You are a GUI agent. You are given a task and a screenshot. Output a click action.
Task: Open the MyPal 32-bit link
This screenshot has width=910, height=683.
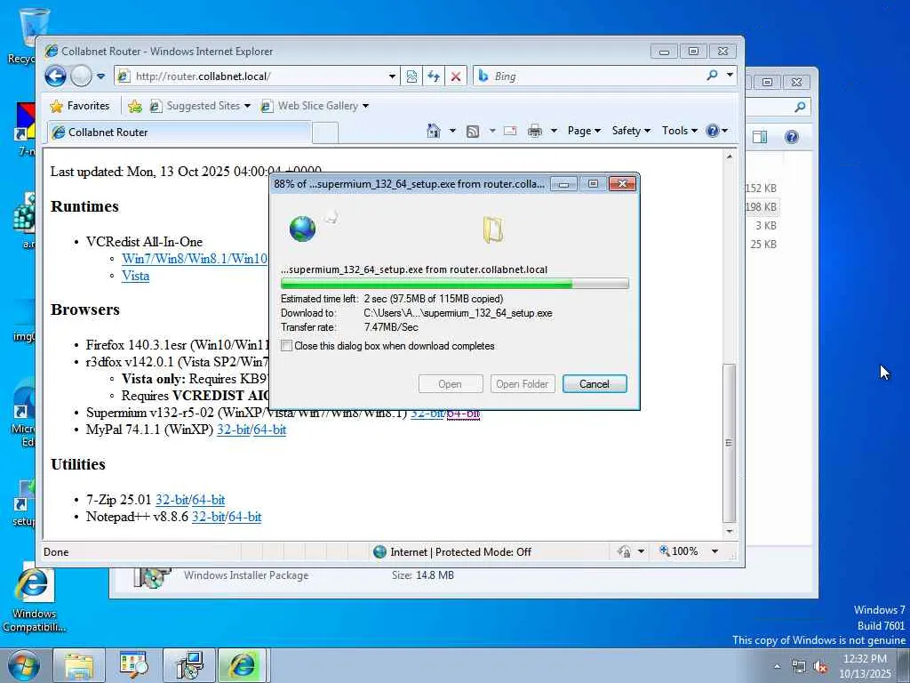click(x=234, y=430)
